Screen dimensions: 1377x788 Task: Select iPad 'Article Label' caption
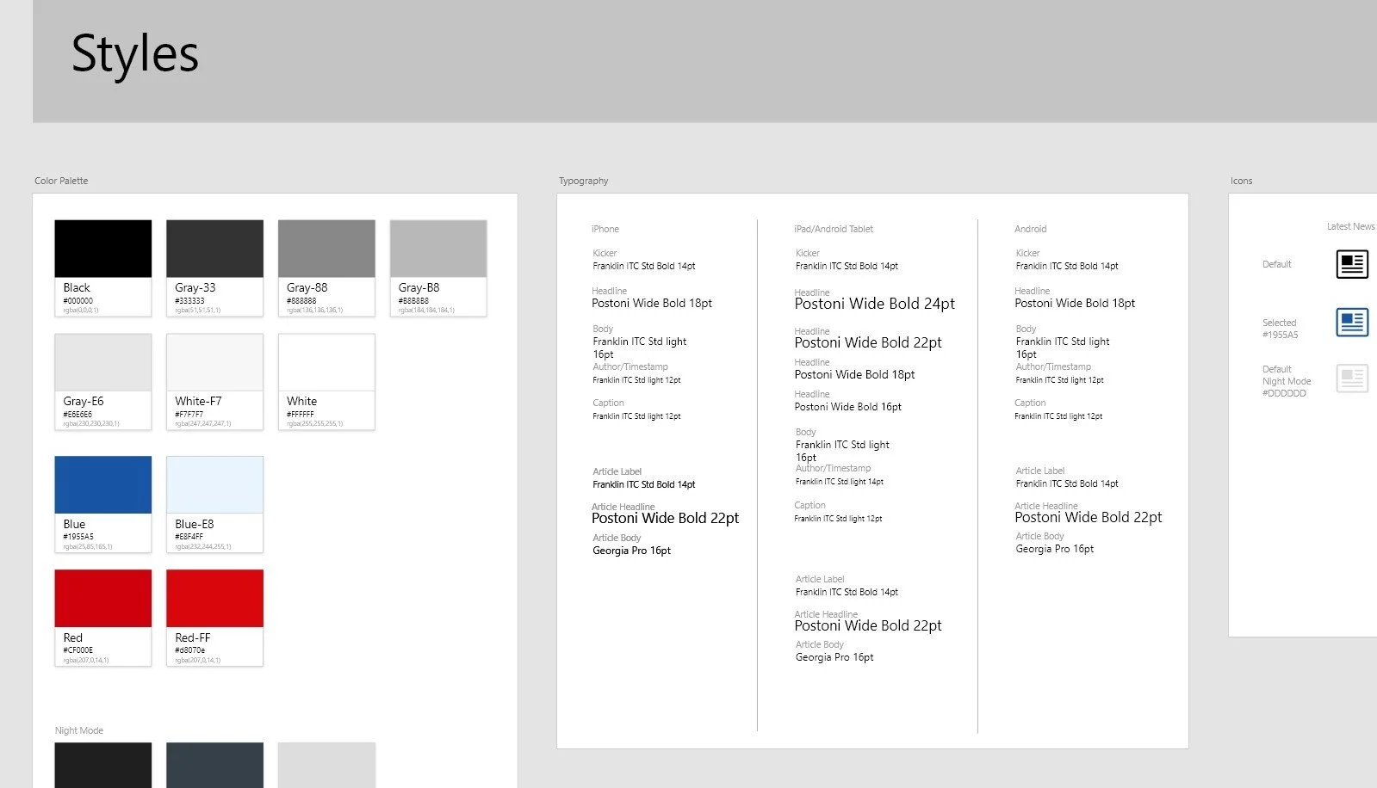820,579
